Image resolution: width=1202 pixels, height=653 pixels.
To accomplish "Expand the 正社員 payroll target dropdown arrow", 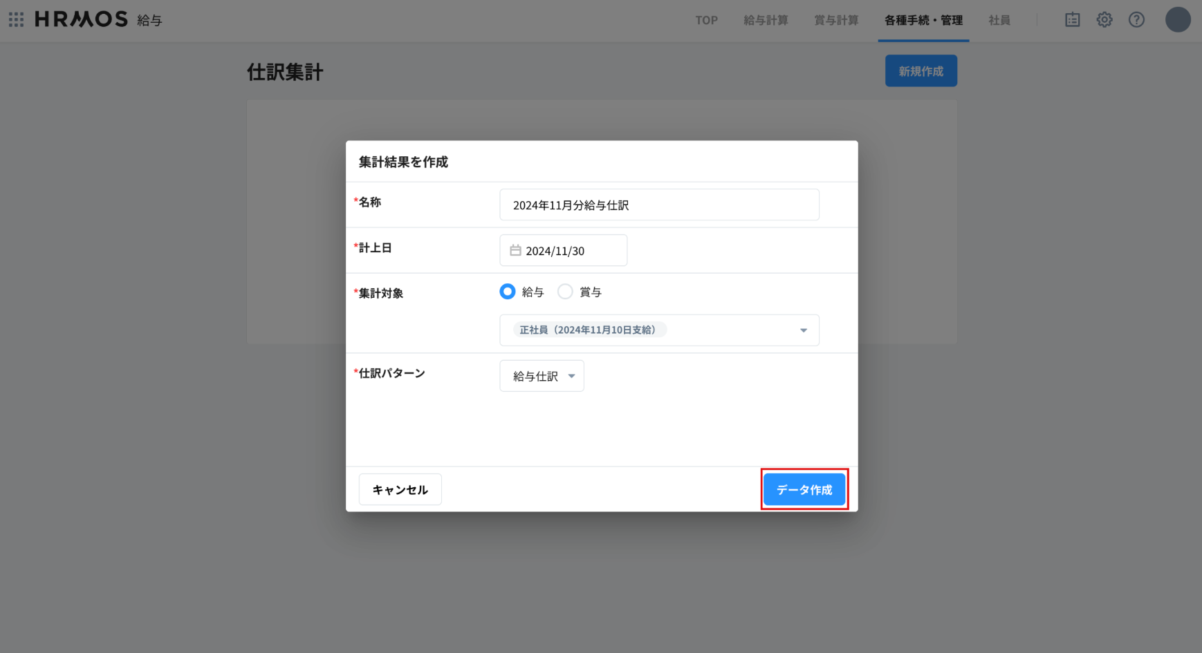I will pyautogui.click(x=803, y=330).
